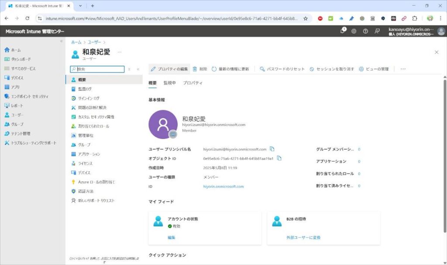This screenshot has height=265, width=447.
Task: Click 外部ユーザーに変換 link
Action: click(303, 238)
